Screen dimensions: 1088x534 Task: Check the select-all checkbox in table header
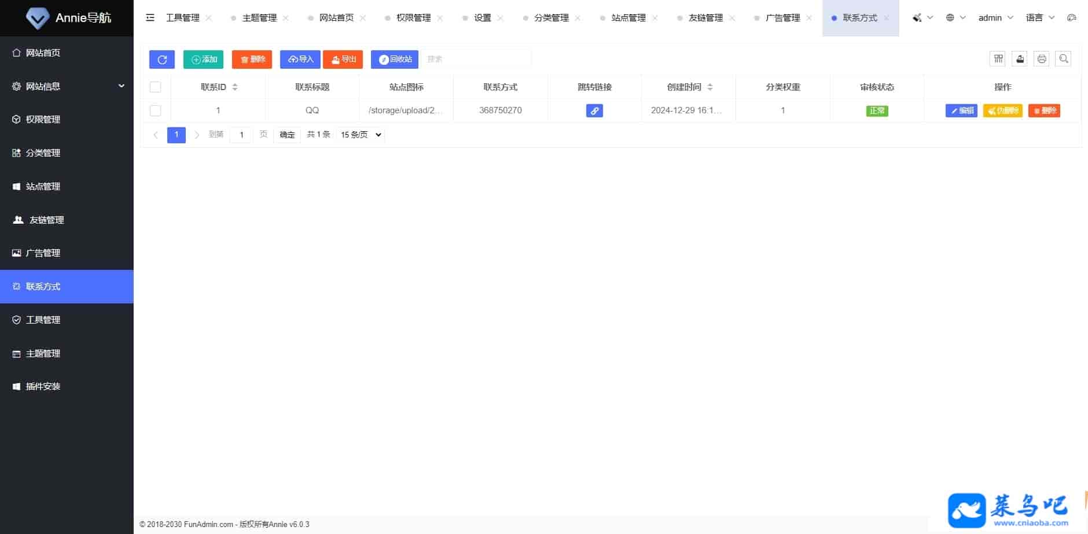[x=156, y=87]
